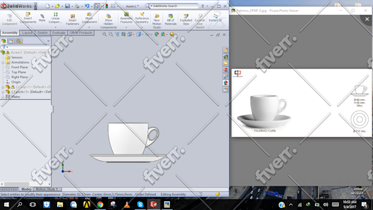This screenshot has width=373, height=210.
Task: Switch to the Layout ribbon tab
Action: (27, 33)
